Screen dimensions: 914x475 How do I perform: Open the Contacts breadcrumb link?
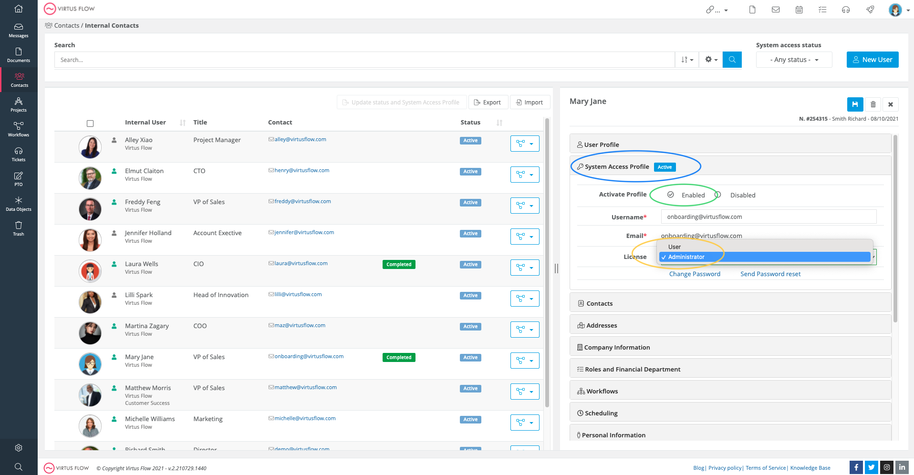coord(67,25)
